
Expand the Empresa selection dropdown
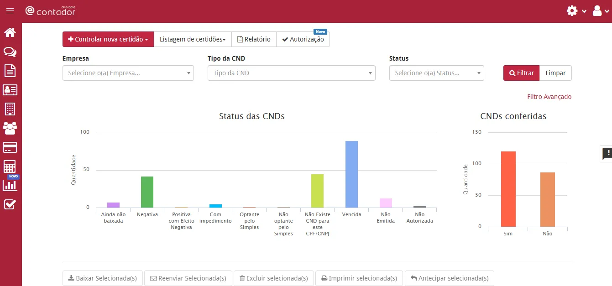pos(128,73)
